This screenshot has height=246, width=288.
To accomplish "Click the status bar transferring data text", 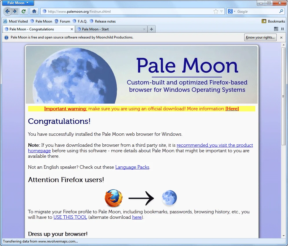I will point(40,241).
